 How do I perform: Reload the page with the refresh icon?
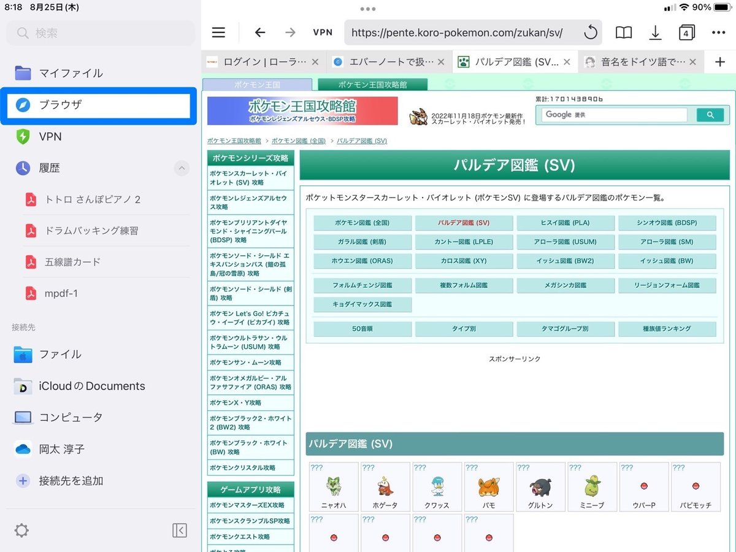click(x=590, y=33)
